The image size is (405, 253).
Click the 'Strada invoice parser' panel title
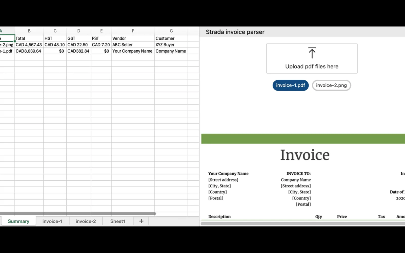(x=235, y=32)
